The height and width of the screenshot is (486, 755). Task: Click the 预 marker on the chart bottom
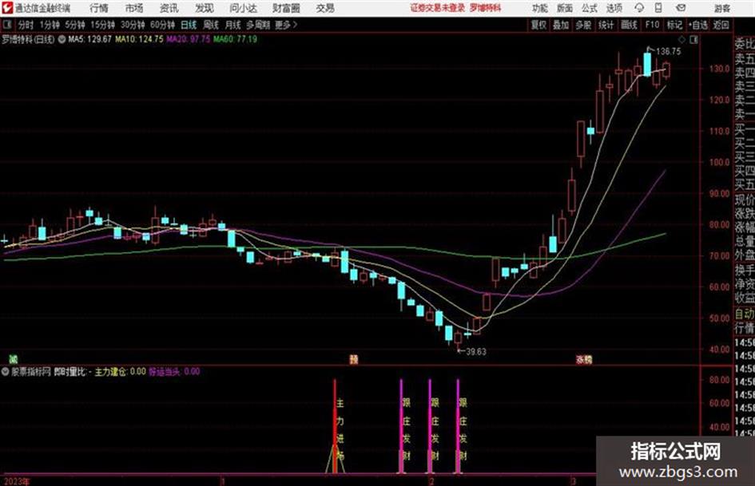[x=353, y=359]
